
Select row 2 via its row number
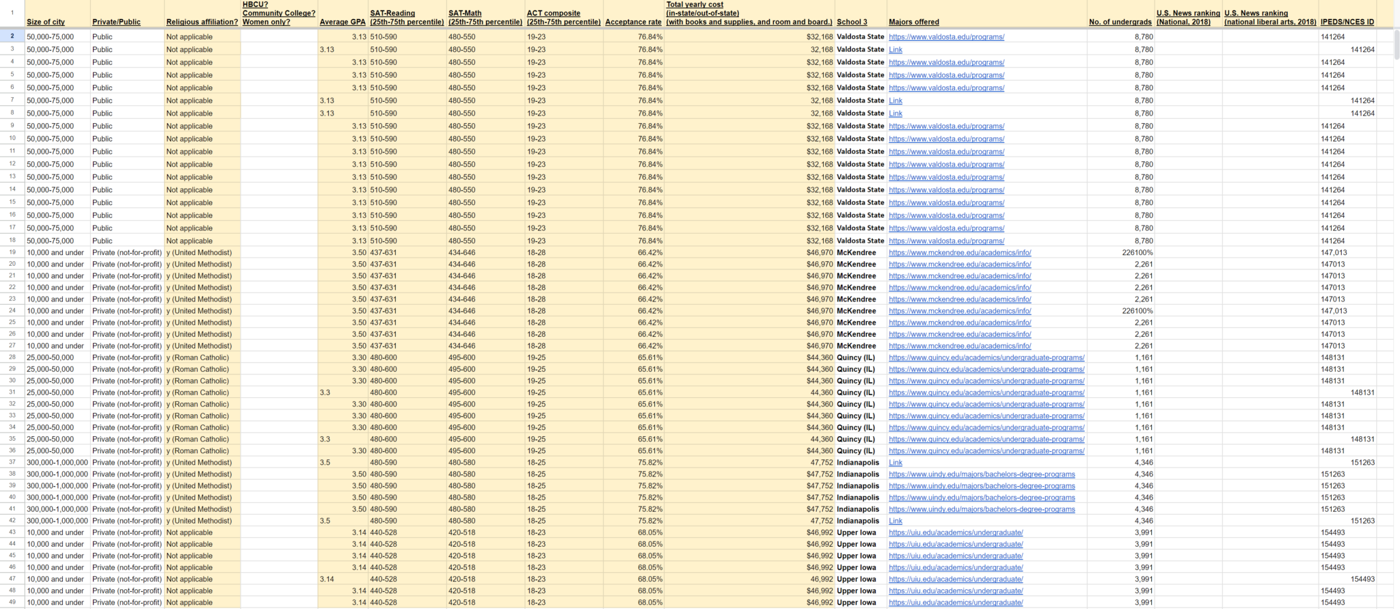click(x=12, y=36)
